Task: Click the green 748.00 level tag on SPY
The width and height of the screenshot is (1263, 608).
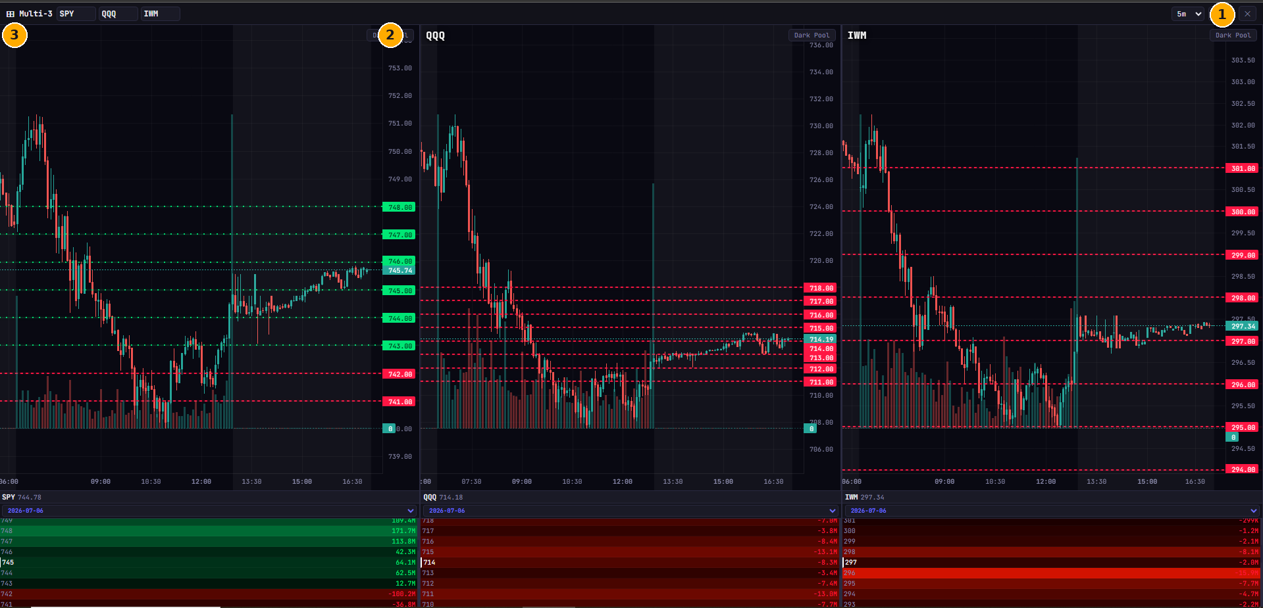Action: coord(399,207)
